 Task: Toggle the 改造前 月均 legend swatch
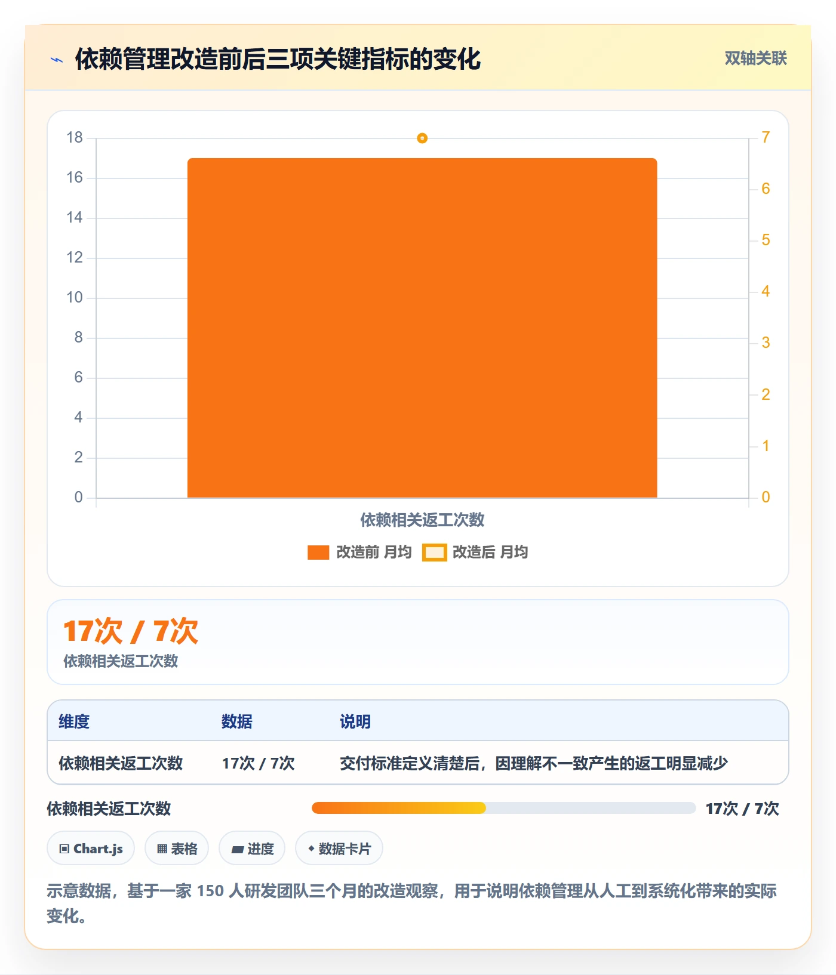pyautogui.click(x=318, y=553)
